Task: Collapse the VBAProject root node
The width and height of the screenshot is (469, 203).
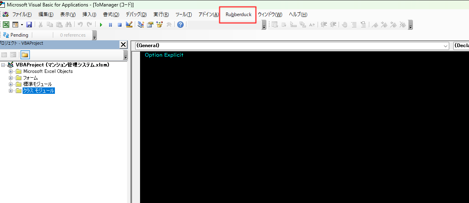Action: pos(4,65)
